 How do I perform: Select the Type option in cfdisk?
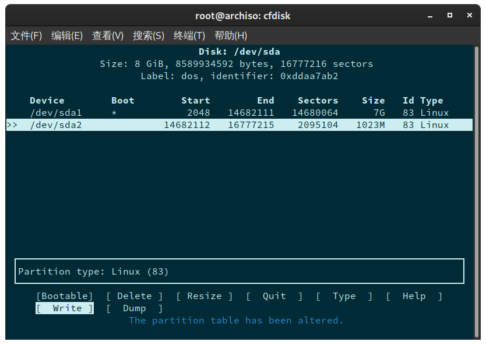pyautogui.click(x=344, y=296)
